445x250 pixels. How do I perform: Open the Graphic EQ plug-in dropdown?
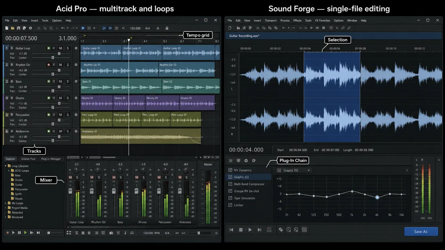pyautogui.click(x=294, y=170)
